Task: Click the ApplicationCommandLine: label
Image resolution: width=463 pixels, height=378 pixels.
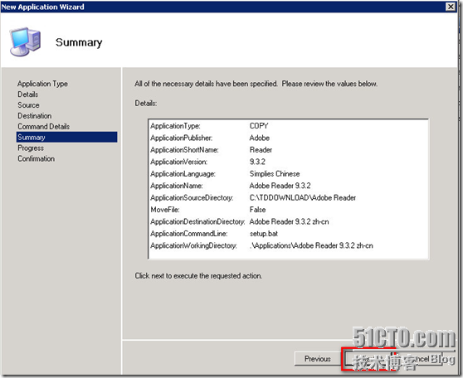Action: tap(188, 234)
